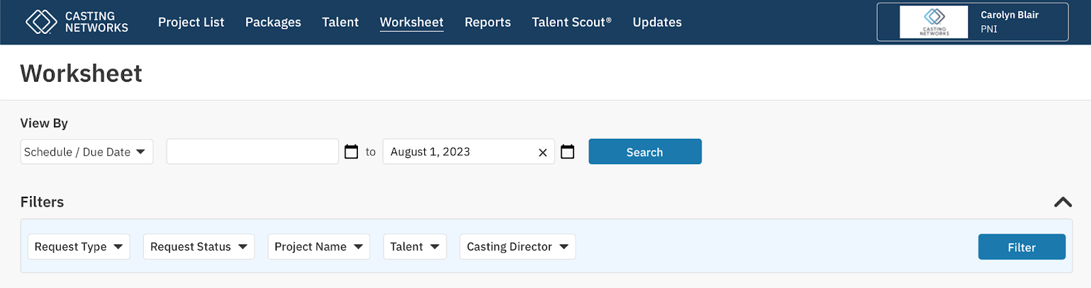
Task: Open the Talent filter dropdown
Action: click(x=415, y=246)
